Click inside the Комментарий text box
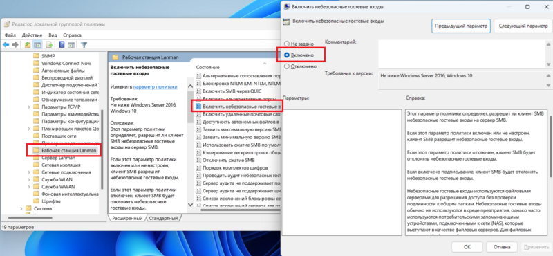 click(462, 53)
